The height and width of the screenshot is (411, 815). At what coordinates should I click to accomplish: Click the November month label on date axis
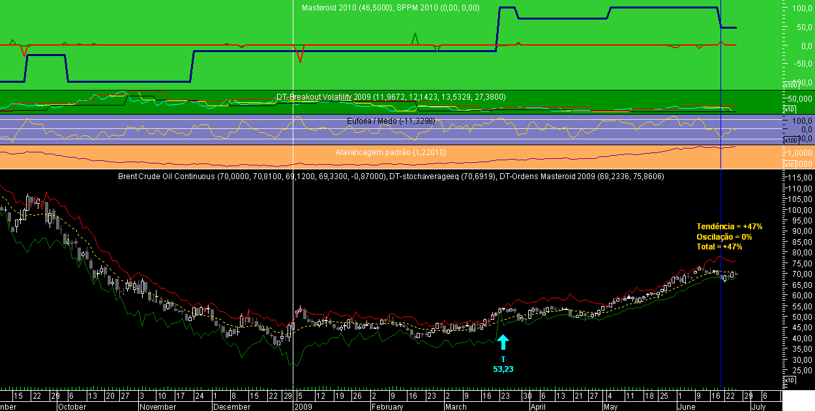point(157,406)
